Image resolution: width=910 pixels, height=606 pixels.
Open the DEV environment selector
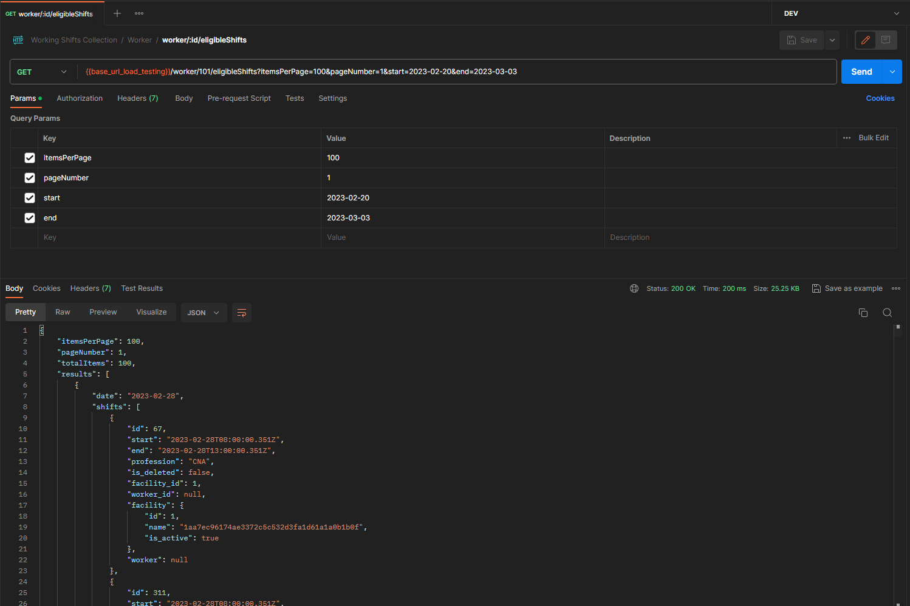click(x=841, y=13)
